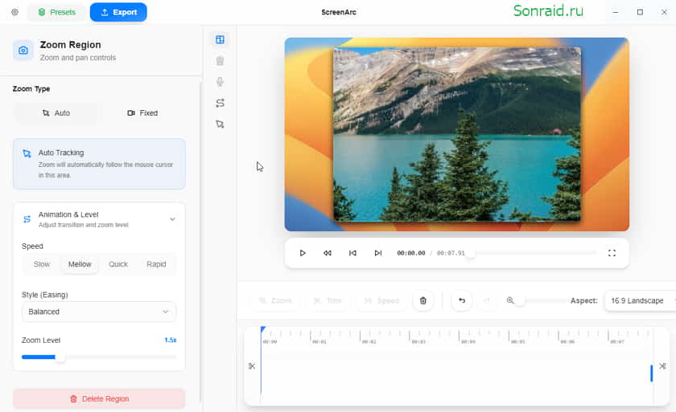Screen dimensions: 676x412
Task: Click the Zoom Region camera icon
Action: coord(23,51)
